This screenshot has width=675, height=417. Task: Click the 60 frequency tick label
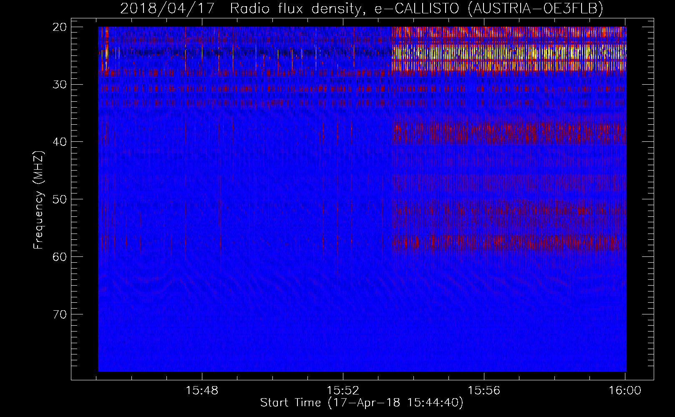pos(60,257)
